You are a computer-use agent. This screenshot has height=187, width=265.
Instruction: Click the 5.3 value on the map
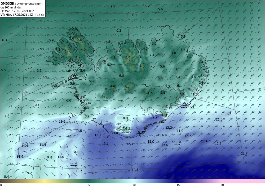click(x=91, y=81)
